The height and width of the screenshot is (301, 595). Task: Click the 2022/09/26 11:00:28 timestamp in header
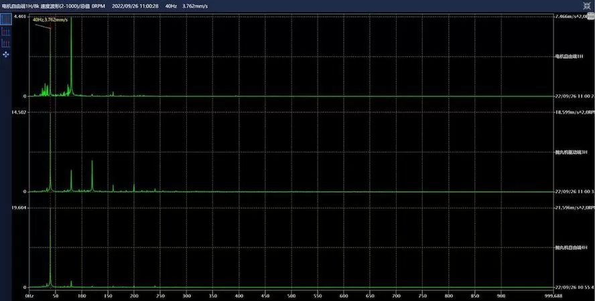coord(135,5)
